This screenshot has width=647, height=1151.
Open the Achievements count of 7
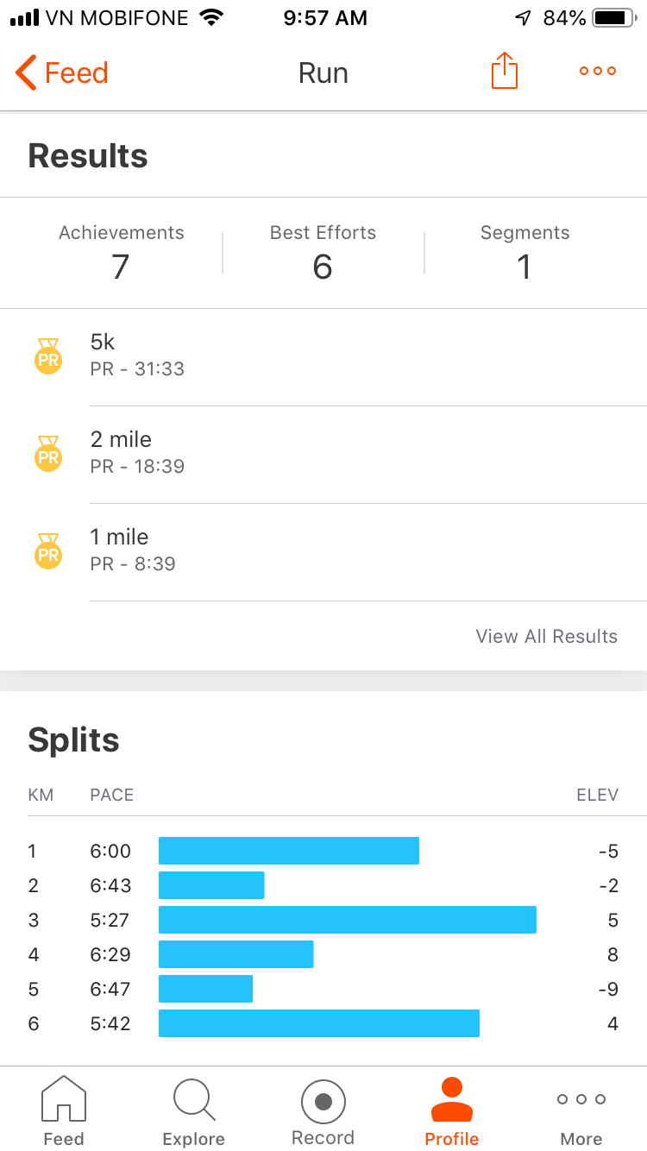(x=121, y=253)
